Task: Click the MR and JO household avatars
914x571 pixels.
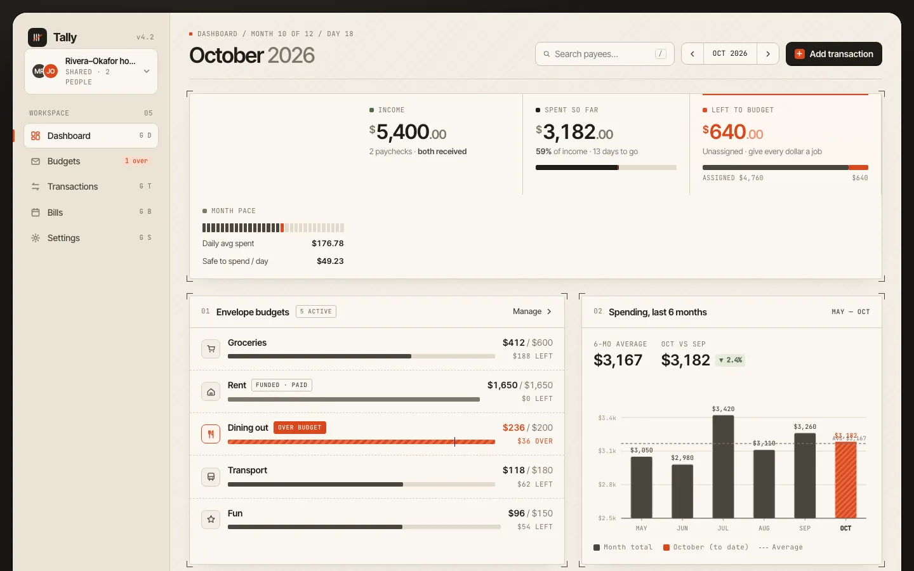Action: [x=45, y=71]
